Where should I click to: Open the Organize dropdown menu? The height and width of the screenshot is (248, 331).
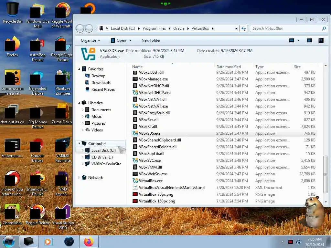[x=91, y=40]
